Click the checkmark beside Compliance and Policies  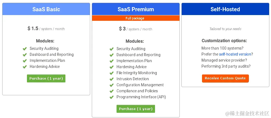point(112,91)
